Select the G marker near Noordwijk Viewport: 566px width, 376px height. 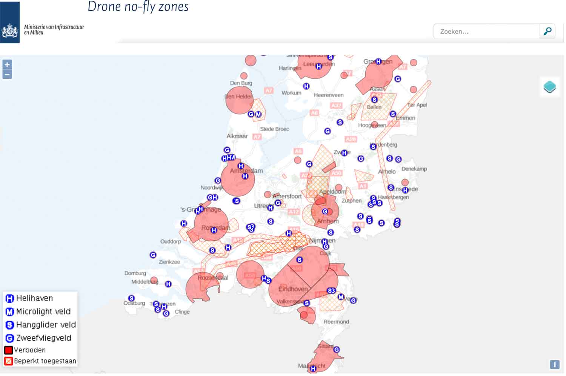[x=218, y=181]
